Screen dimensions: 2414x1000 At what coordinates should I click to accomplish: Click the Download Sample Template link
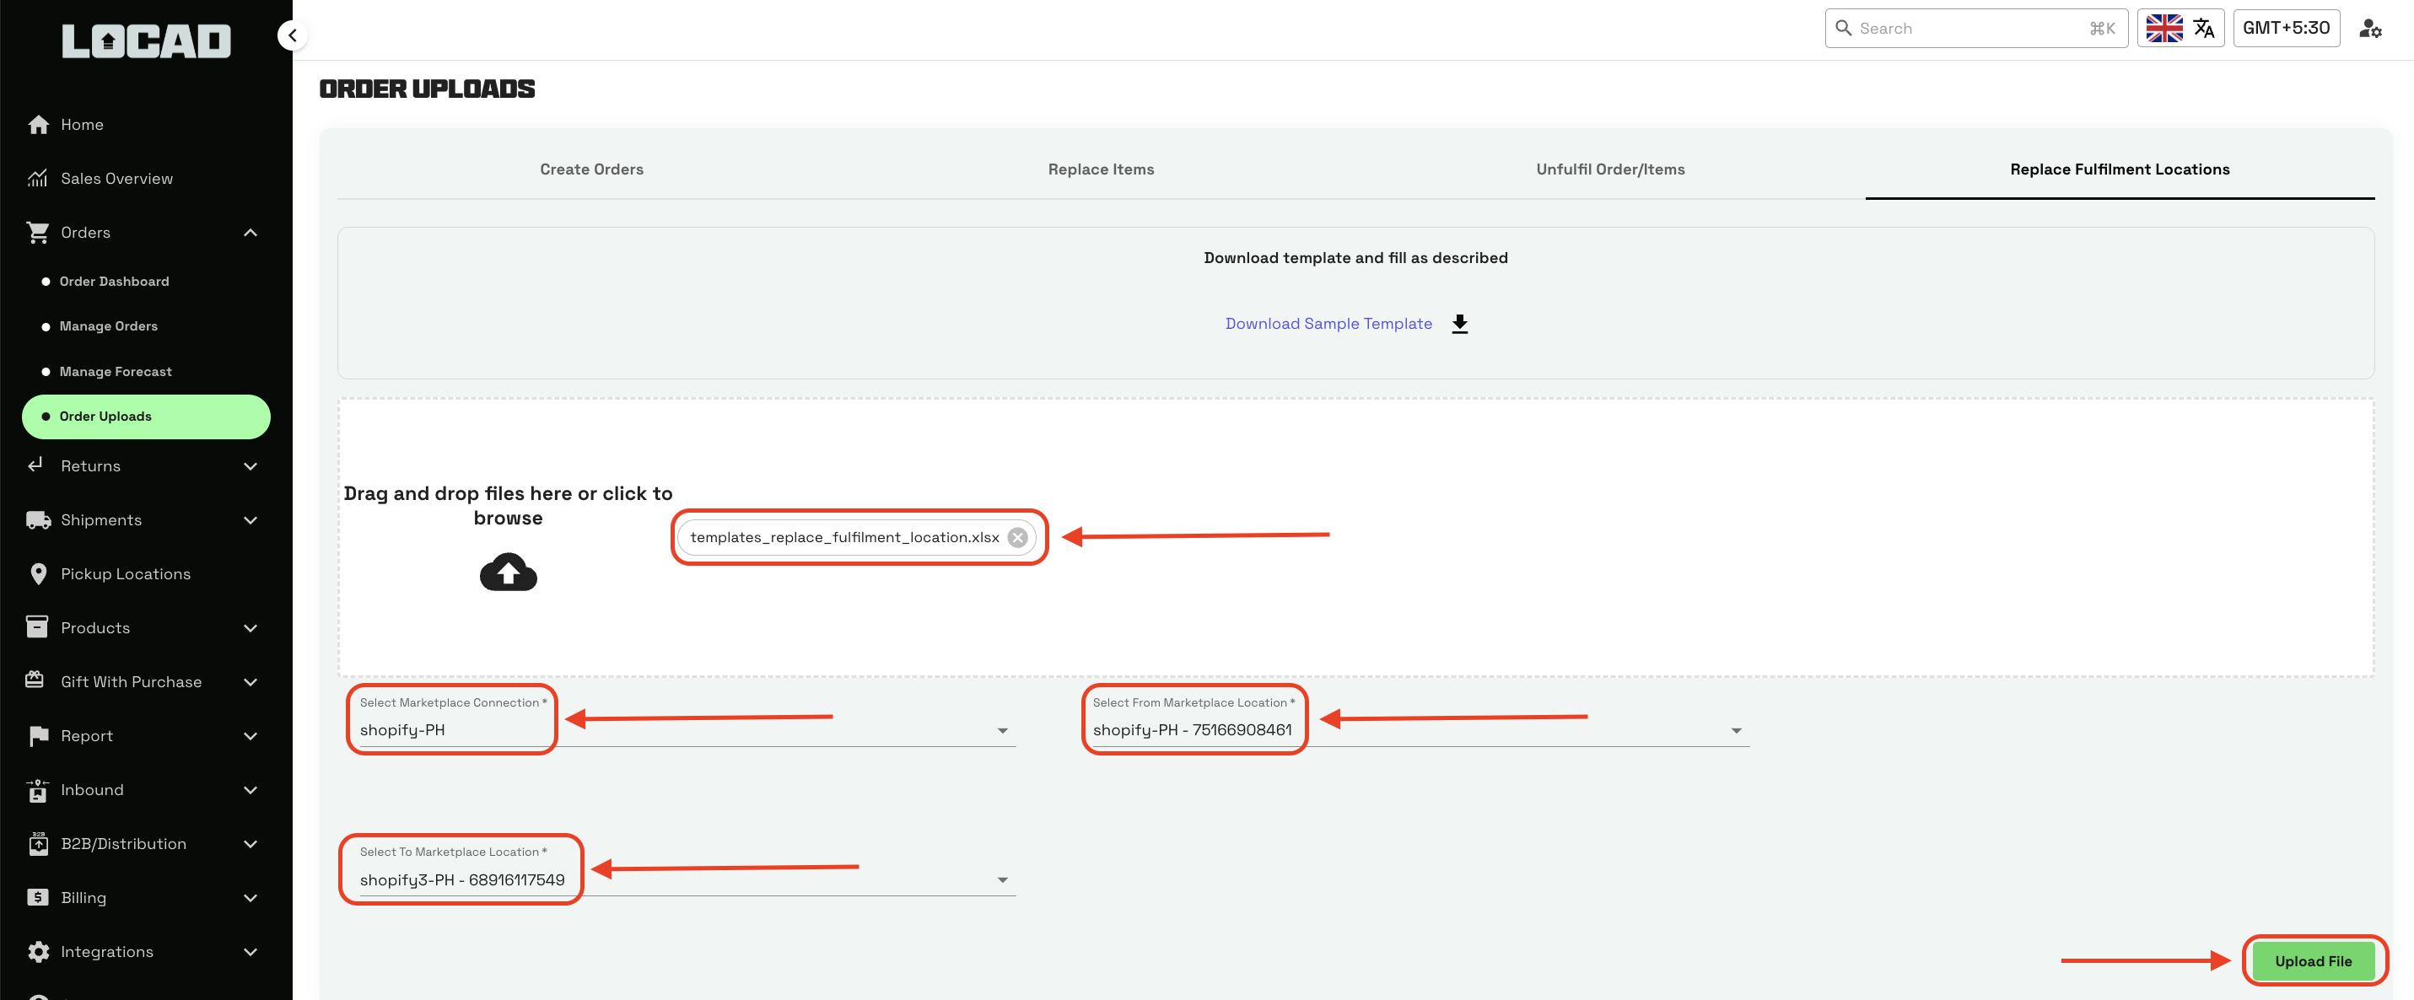point(1328,323)
